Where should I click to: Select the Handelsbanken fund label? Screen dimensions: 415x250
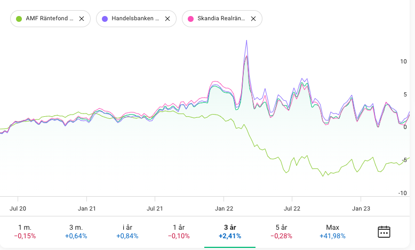tap(135, 19)
